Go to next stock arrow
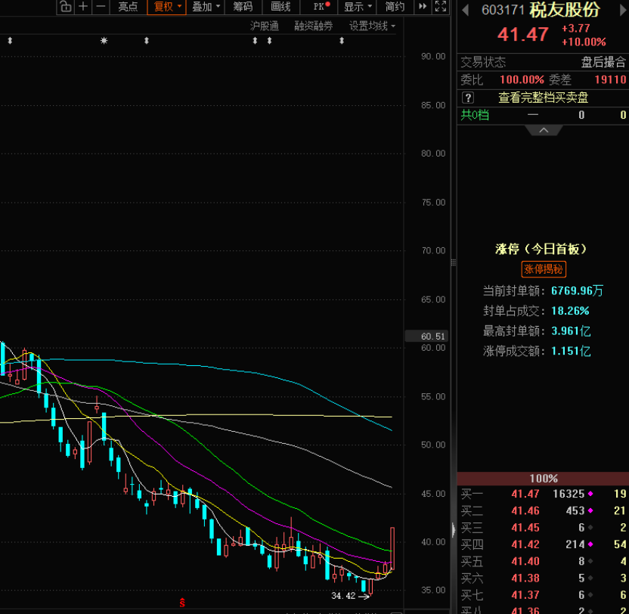This screenshot has width=629, height=614. pos(624,10)
